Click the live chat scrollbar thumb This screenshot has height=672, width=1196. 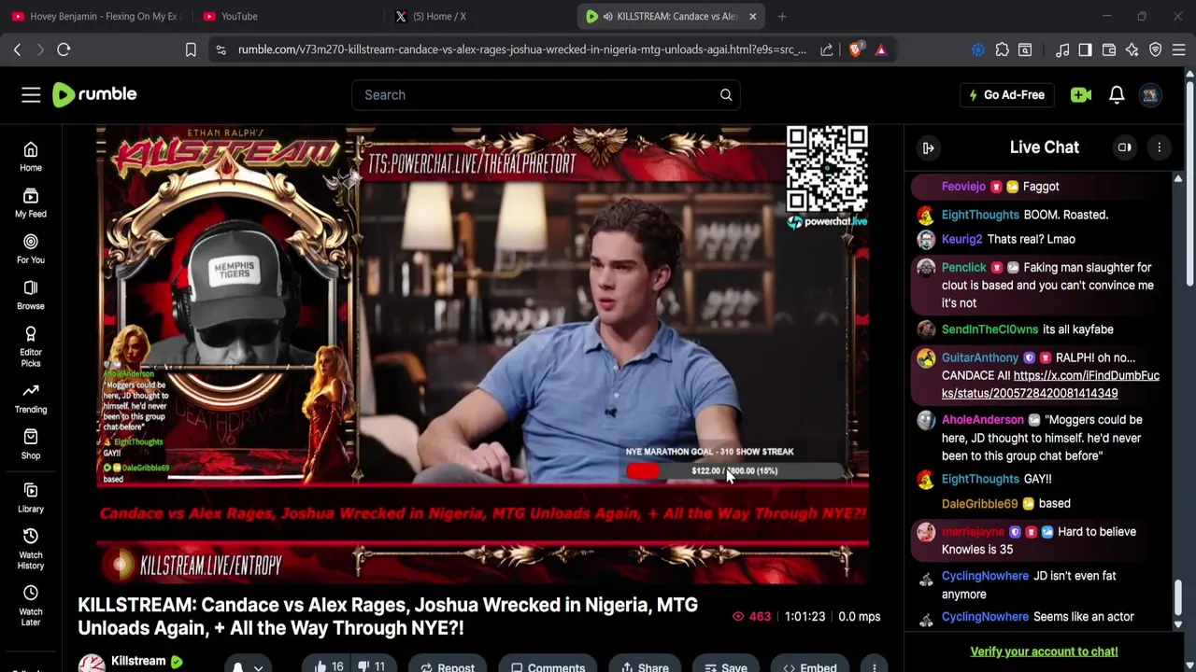1177,597
